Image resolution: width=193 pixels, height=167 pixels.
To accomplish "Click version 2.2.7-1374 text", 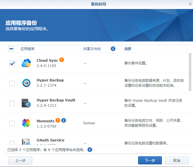I will tap(47, 85).
